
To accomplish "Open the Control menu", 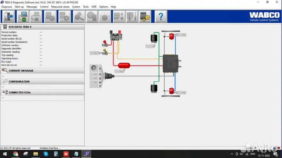I will tap(44, 7).
